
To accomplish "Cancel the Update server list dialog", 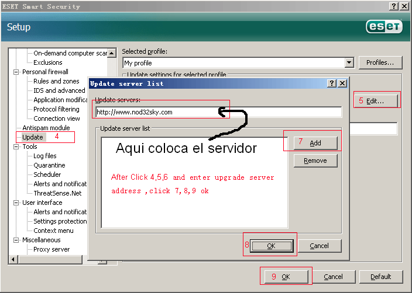I will (320, 246).
